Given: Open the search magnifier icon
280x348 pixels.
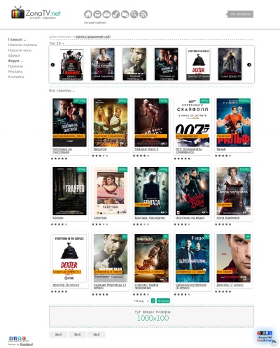Looking at the screenshot, I should [x=134, y=15].
